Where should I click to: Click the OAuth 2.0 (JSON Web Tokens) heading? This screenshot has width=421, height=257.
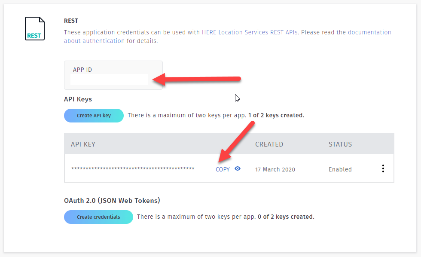coord(112,200)
